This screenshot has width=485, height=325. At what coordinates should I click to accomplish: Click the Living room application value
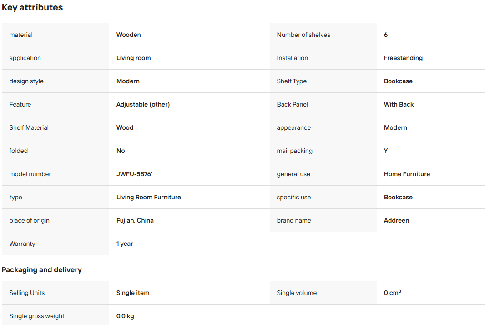(133, 58)
